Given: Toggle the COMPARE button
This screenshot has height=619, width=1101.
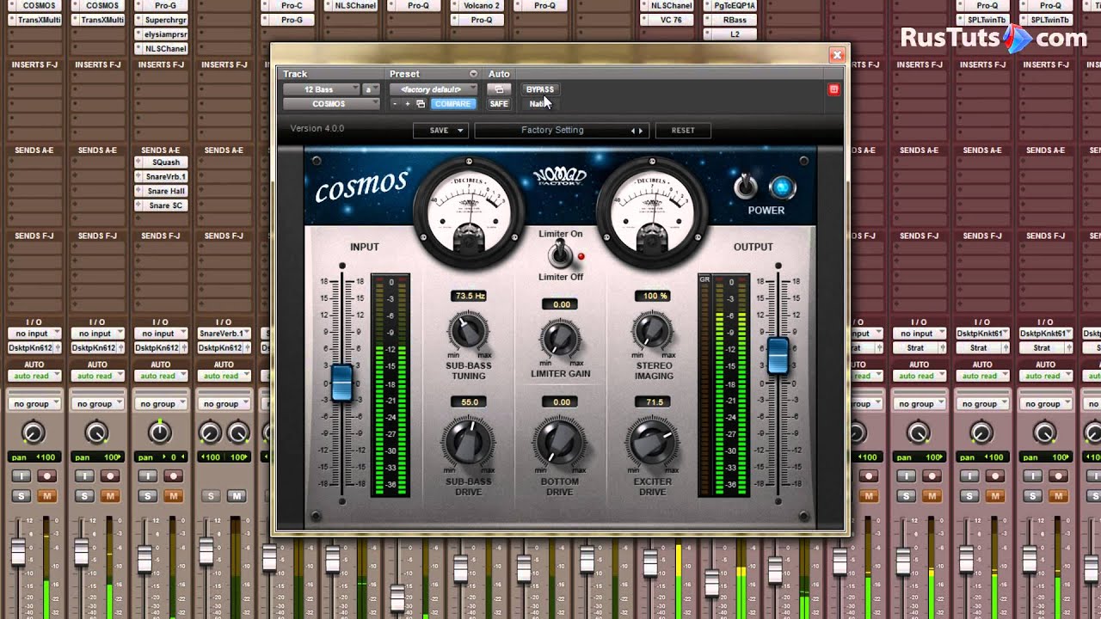Looking at the screenshot, I should [452, 104].
